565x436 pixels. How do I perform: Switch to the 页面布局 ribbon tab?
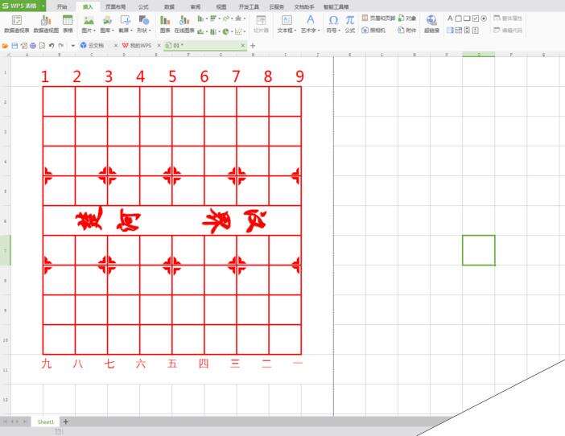click(x=116, y=7)
